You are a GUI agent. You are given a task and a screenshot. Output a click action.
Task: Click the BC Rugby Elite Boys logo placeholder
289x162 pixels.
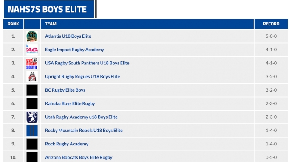click(x=32, y=90)
